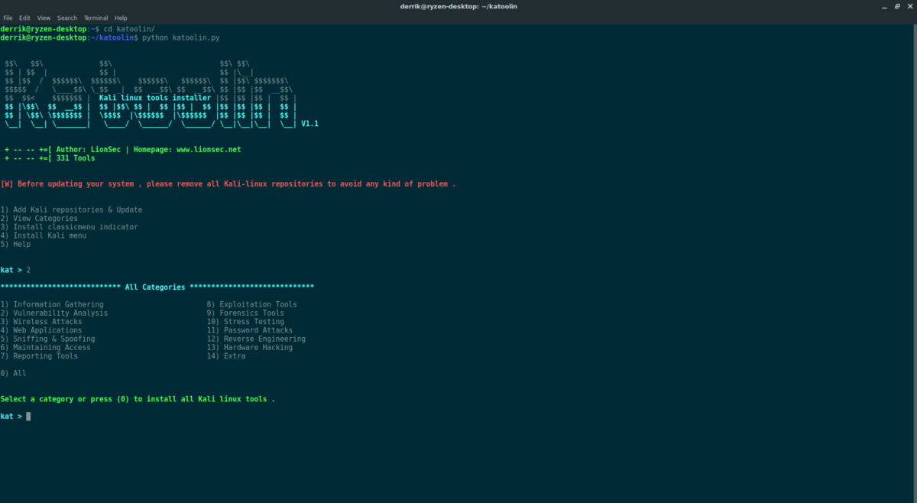
Task: Click '10) Stress Testing' category
Action: click(245, 322)
